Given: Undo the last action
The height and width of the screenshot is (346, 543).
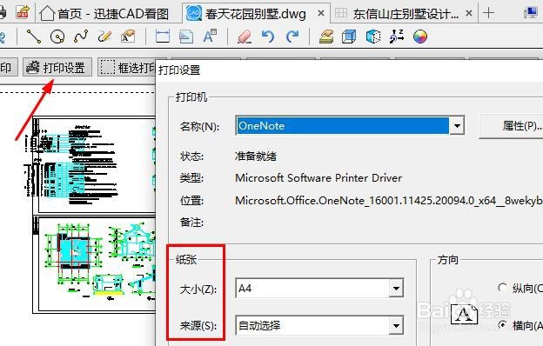Looking at the screenshot, I should click(268, 37).
